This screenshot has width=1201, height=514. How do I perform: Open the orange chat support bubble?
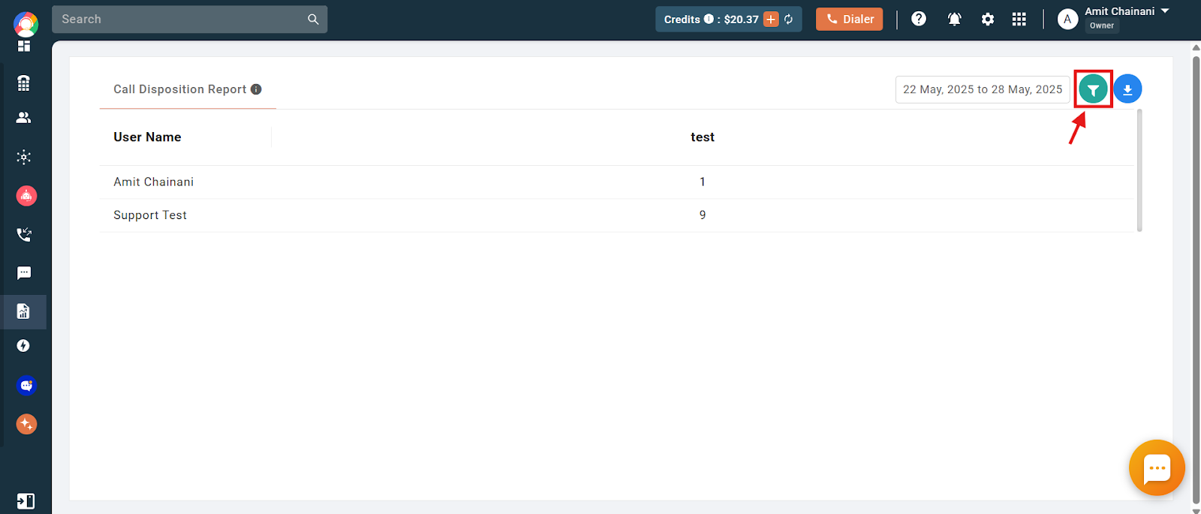click(x=1157, y=468)
